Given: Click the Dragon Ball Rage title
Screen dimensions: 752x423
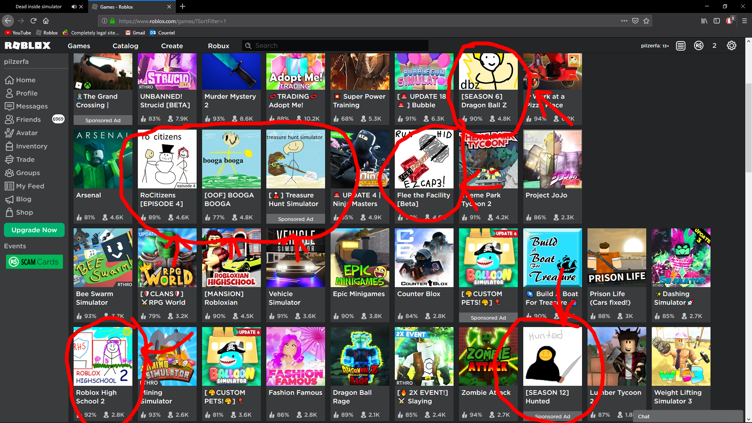Looking at the screenshot, I should coord(352,397).
